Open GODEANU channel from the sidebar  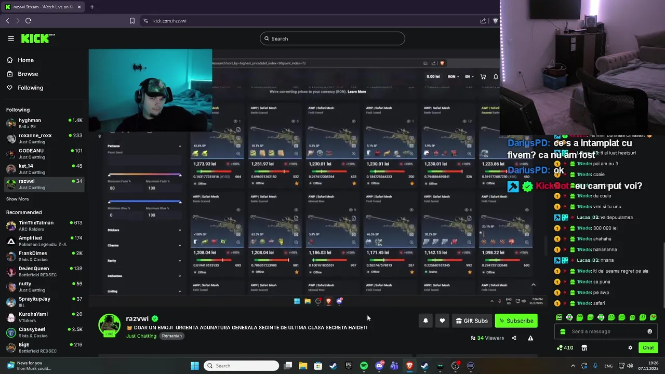click(x=44, y=153)
